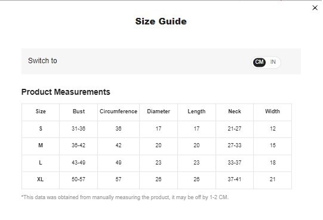323x220 pixels.
Task: Click the Width column header
Action: 272,111
